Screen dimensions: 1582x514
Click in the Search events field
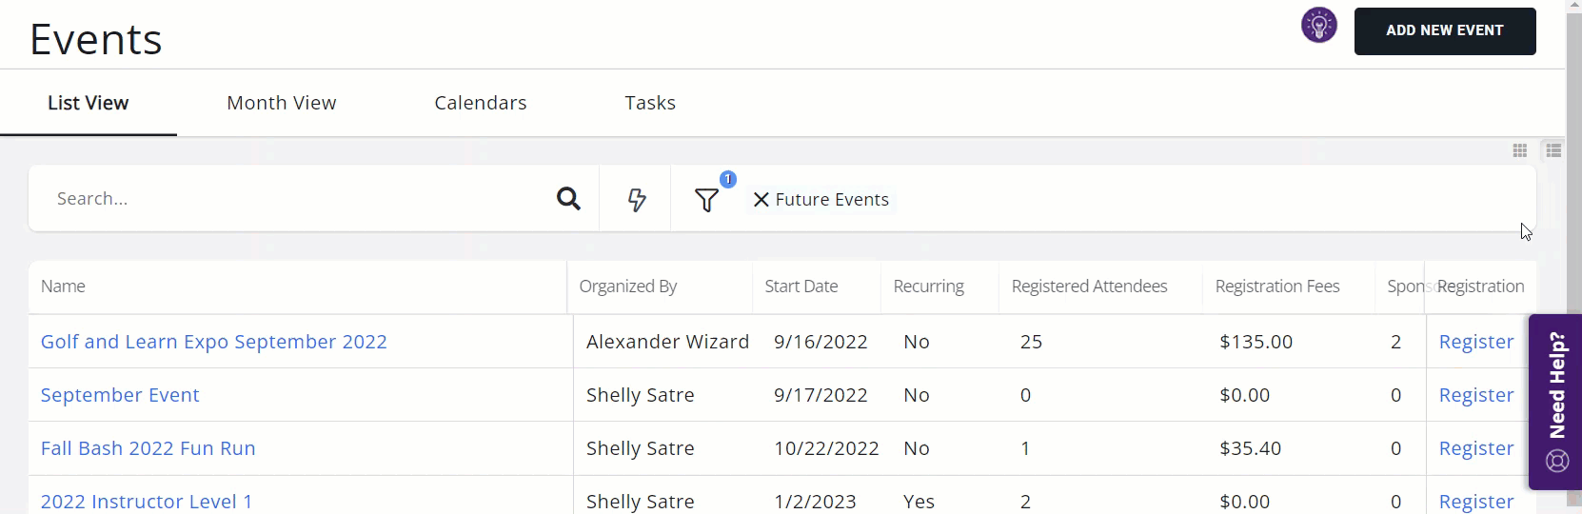[x=295, y=199]
